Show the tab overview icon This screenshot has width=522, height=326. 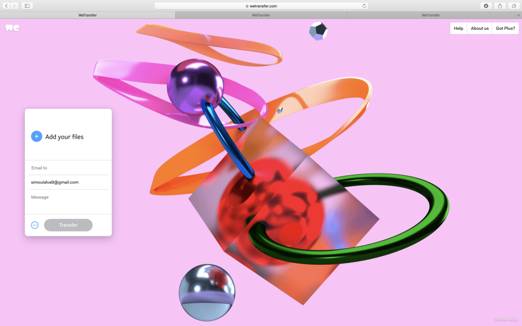click(514, 6)
